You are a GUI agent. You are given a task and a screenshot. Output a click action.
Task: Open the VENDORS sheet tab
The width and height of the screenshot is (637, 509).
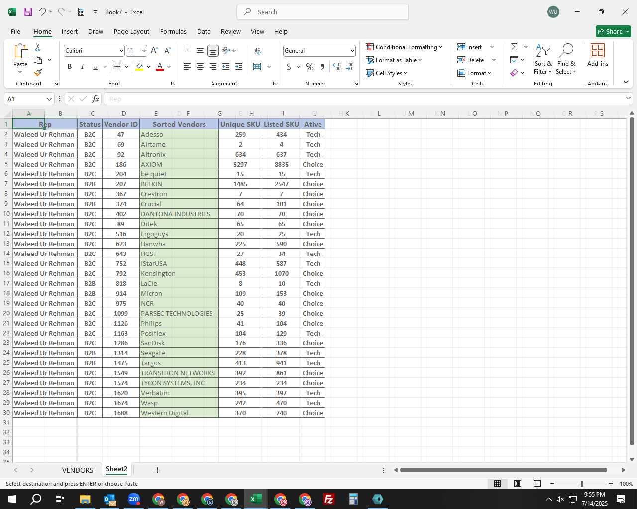coord(78,470)
